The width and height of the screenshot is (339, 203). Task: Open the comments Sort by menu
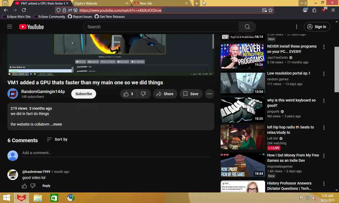click(57, 139)
